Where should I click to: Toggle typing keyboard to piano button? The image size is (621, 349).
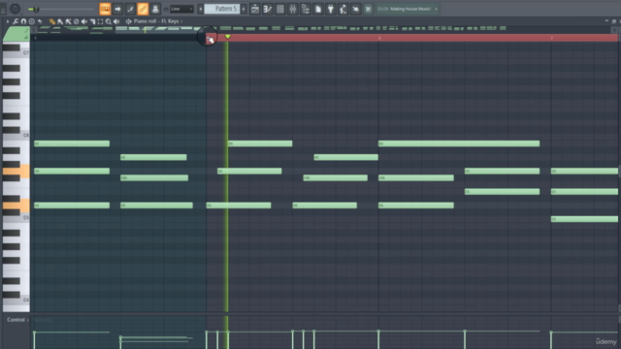click(105, 9)
